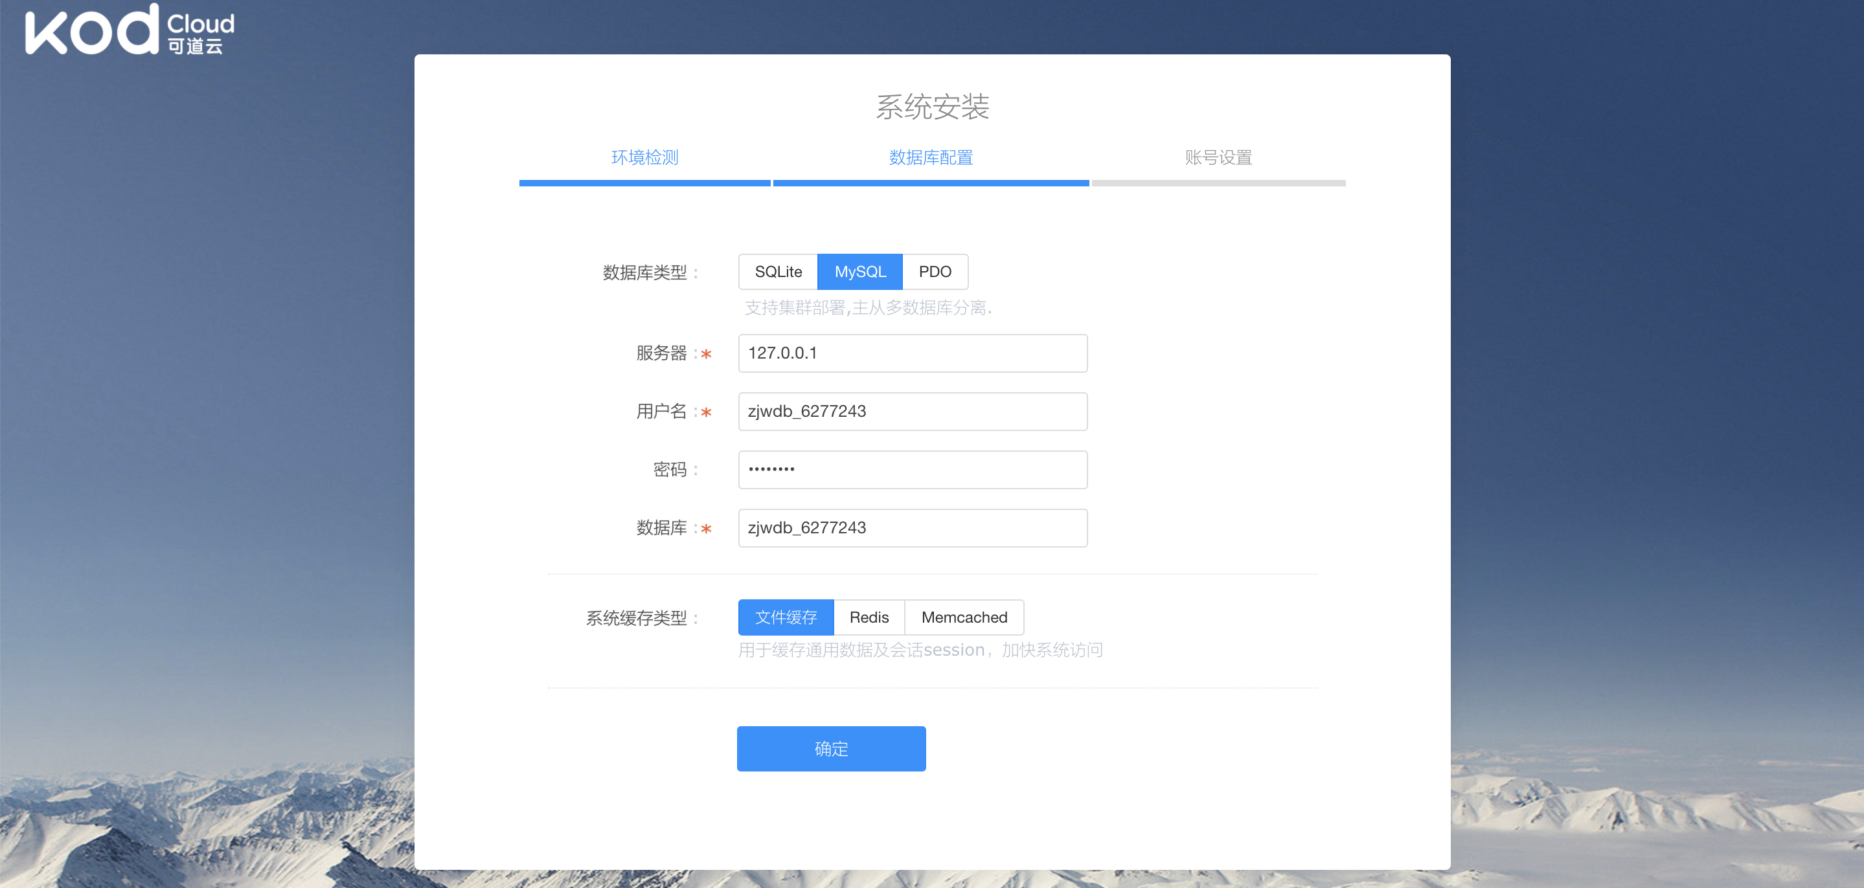Click the grey progress bar under 账号设置
This screenshot has height=888, width=1864.
click(x=1218, y=184)
